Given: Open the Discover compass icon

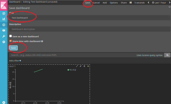Looking at the screenshot, I should click(4, 13).
